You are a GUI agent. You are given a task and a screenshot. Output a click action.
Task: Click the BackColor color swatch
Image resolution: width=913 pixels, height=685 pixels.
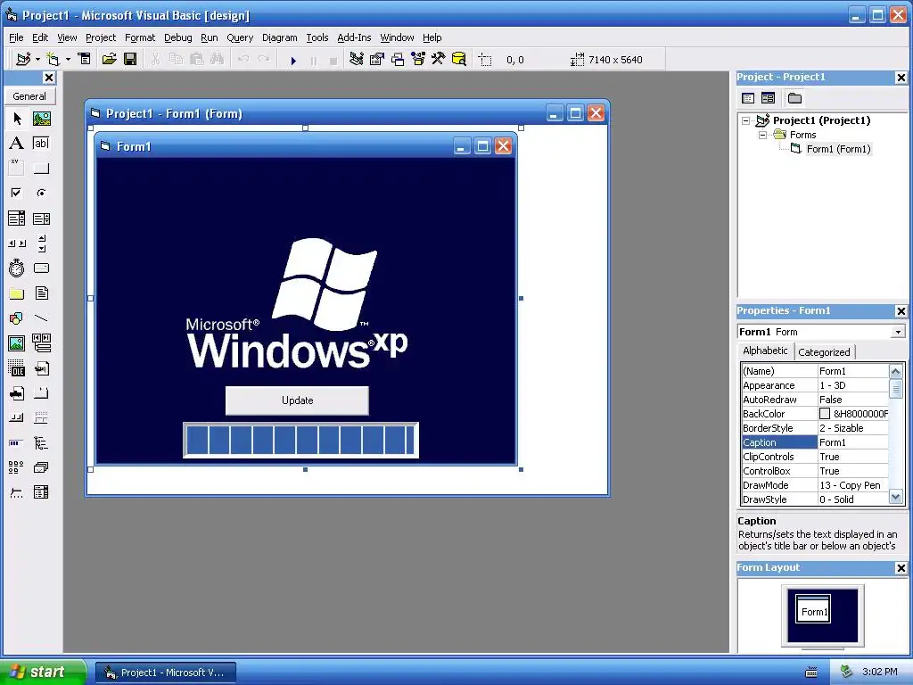tap(825, 414)
